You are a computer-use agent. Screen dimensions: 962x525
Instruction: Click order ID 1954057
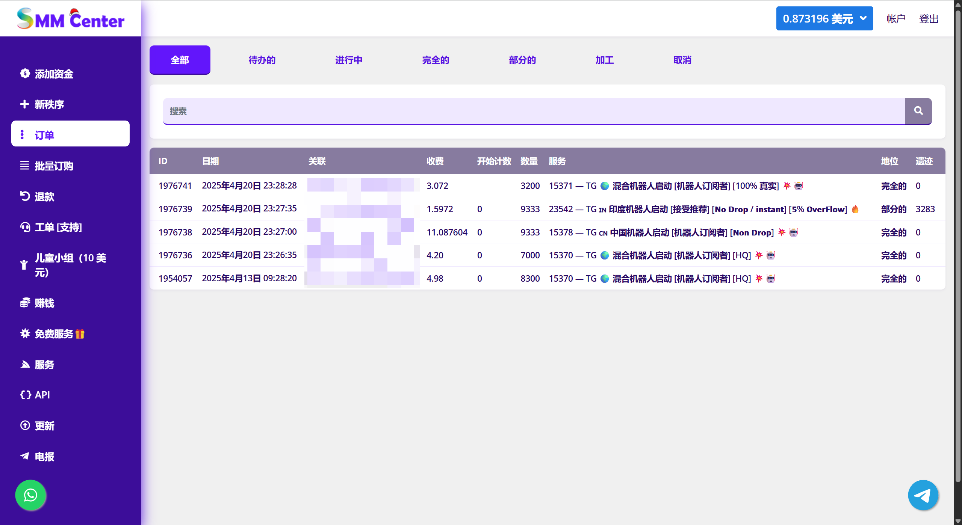tap(175, 278)
